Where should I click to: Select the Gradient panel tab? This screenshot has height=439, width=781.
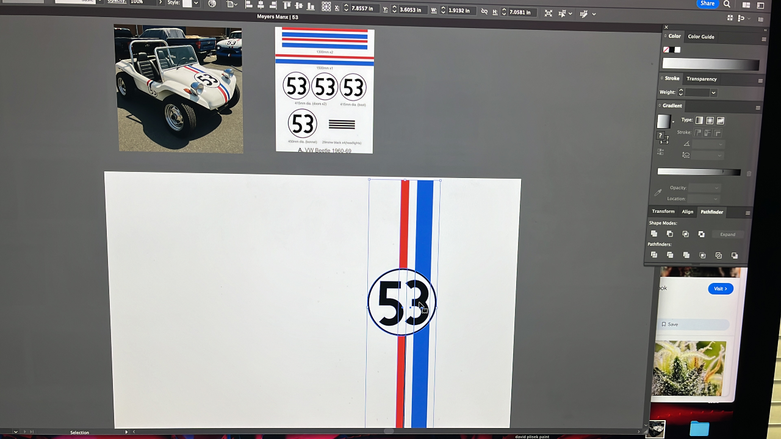(672, 105)
